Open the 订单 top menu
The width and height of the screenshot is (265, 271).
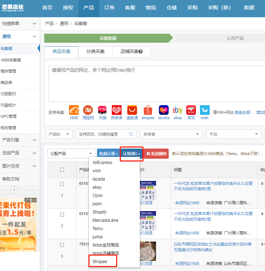point(109,8)
